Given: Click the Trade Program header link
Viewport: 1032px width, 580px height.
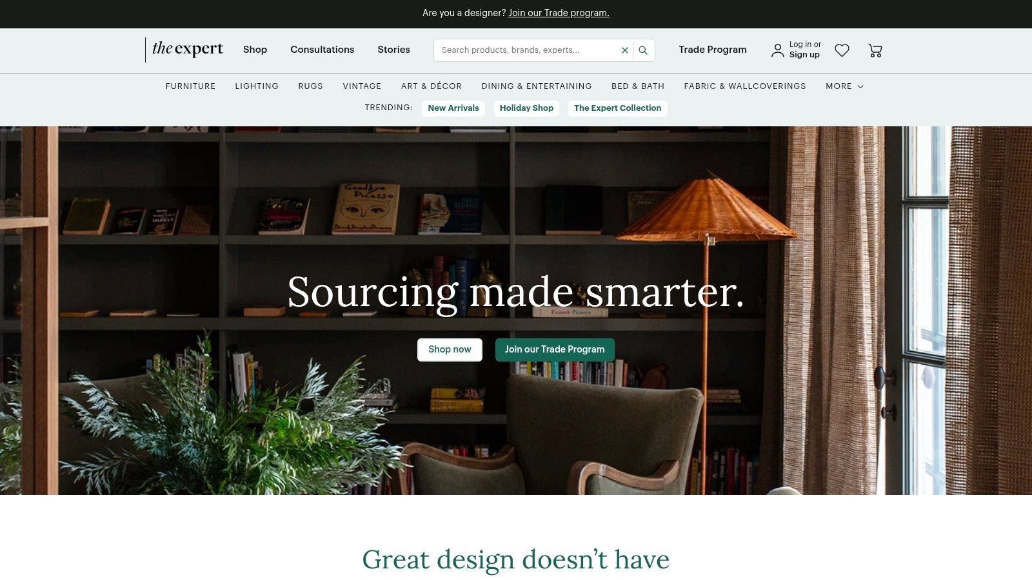Looking at the screenshot, I should pos(713,50).
